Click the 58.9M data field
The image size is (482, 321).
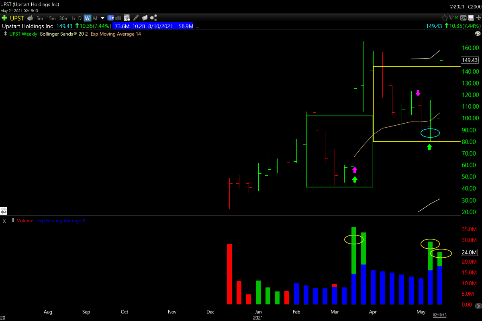coord(185,26)
